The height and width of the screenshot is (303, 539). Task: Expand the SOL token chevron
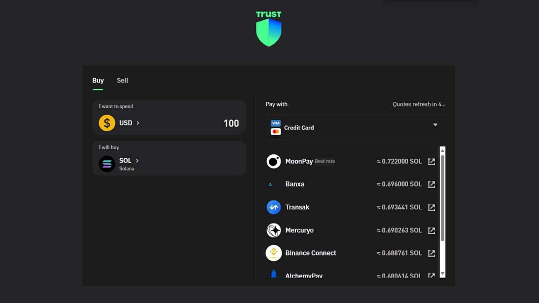137,161
